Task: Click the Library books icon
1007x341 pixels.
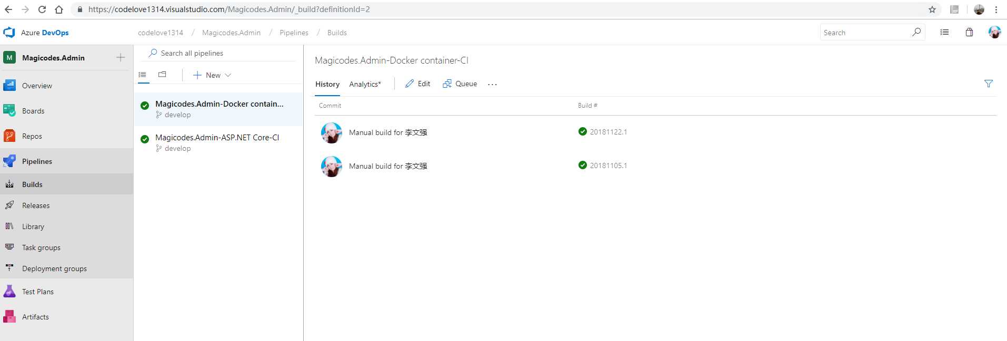Action: tap(9, 226)
